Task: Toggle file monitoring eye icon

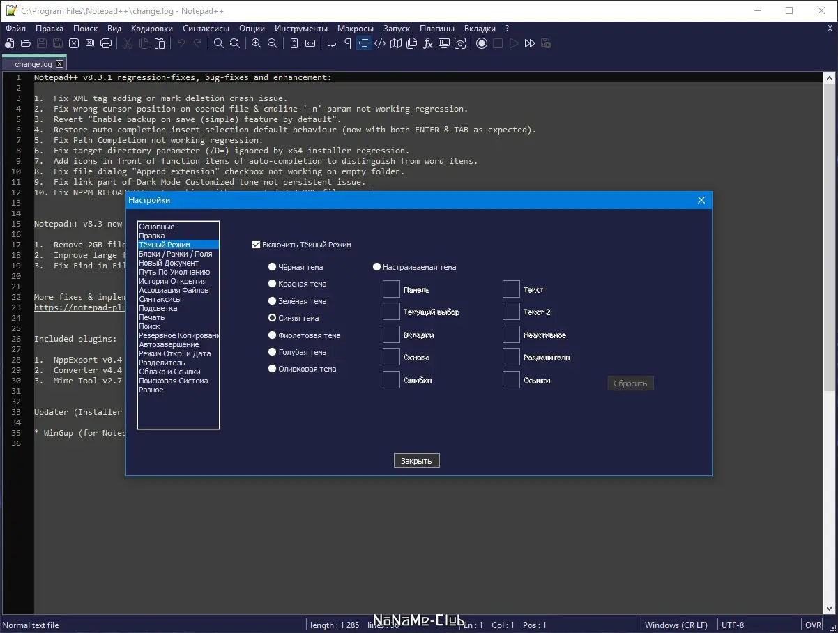Action: [x=460, y=43]
